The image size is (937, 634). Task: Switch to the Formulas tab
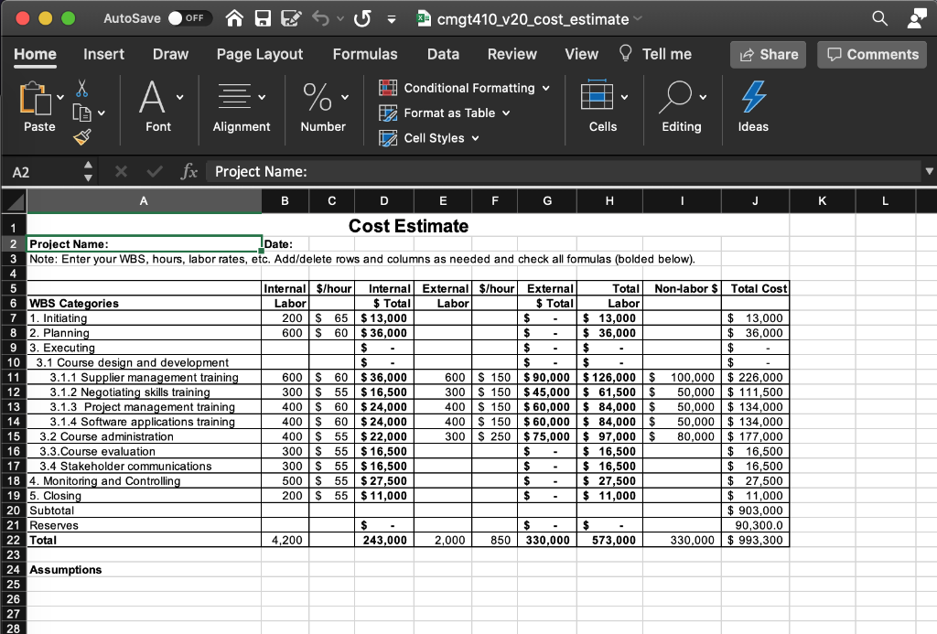[364, 54]
